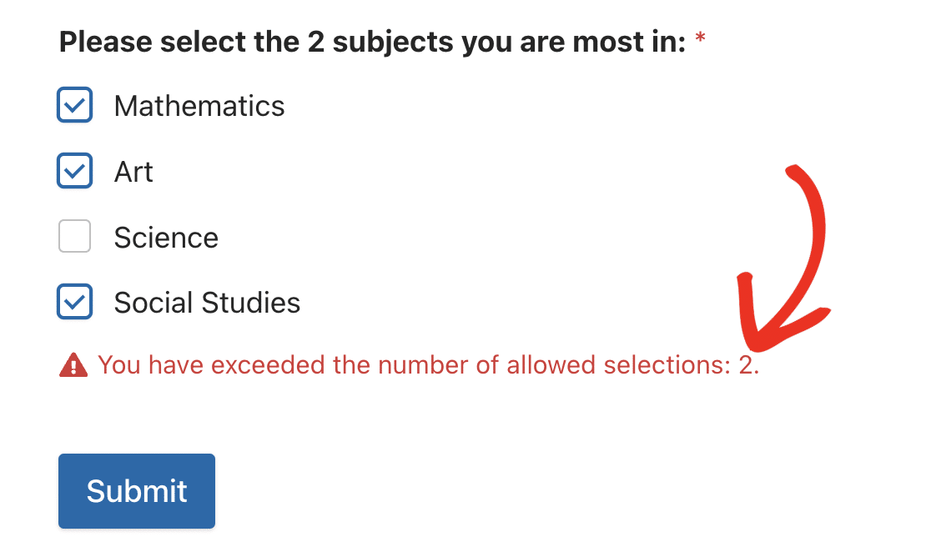Deselect the Social Studies checkbox
931x557 pixels.
coord(75,301)
